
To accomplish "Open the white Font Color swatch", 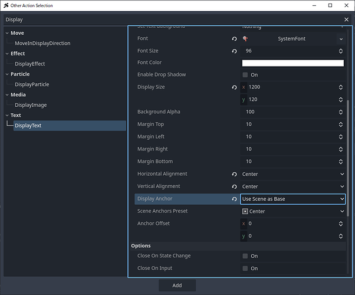I will click(x=292, y=63).
